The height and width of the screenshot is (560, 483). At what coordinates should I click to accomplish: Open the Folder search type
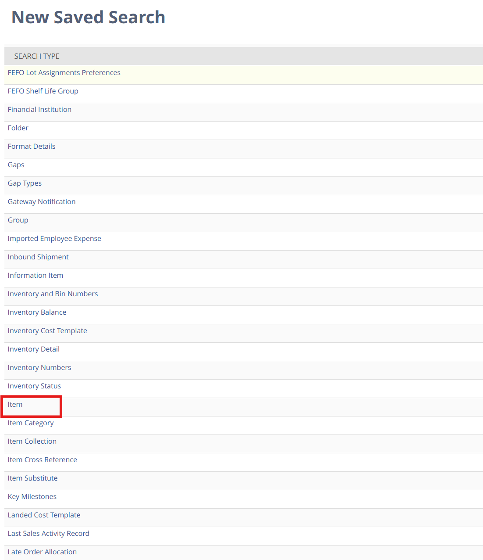point(18,128)
